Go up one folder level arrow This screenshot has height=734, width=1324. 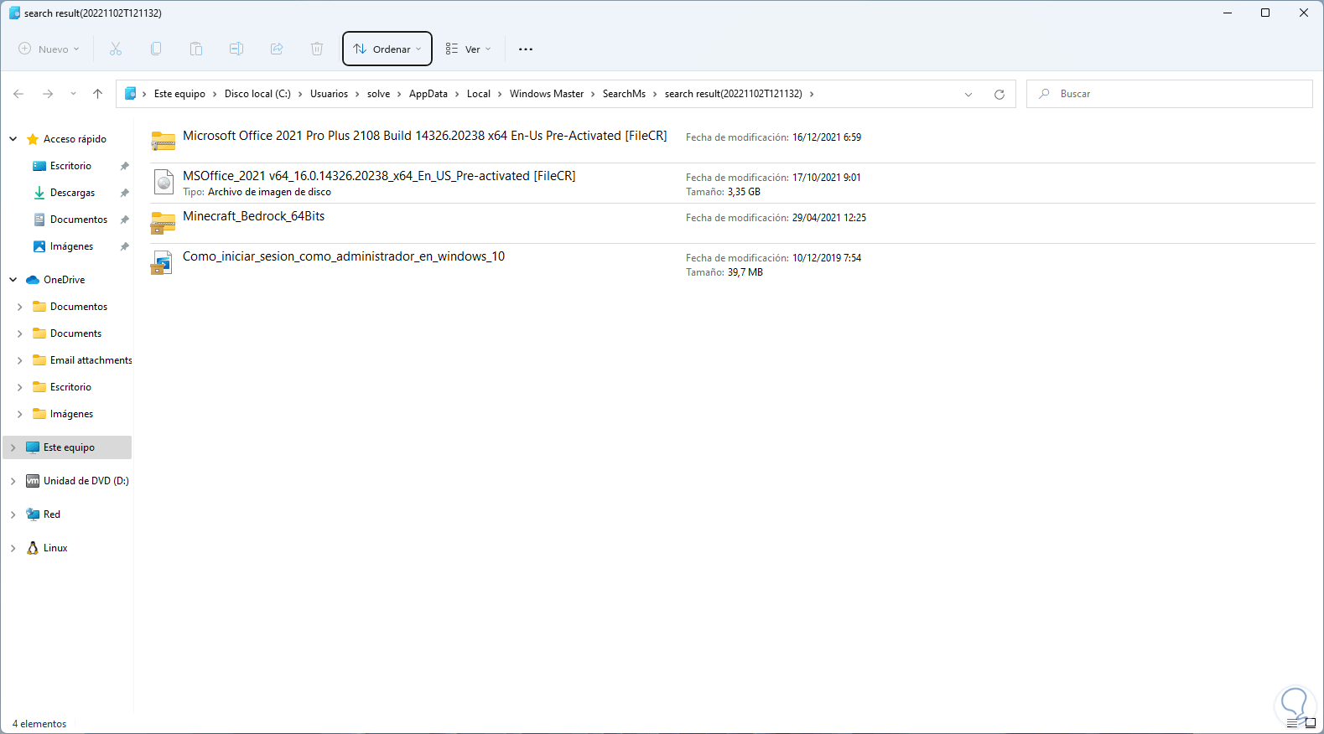pos(98,94)
